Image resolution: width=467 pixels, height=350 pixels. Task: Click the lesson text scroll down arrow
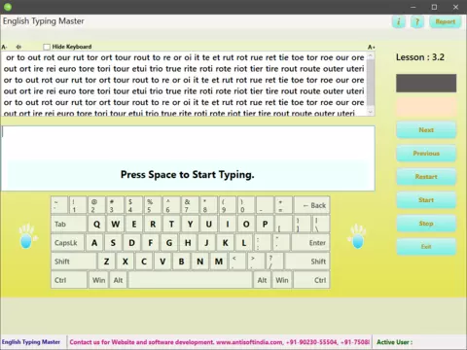pos(371,112)
